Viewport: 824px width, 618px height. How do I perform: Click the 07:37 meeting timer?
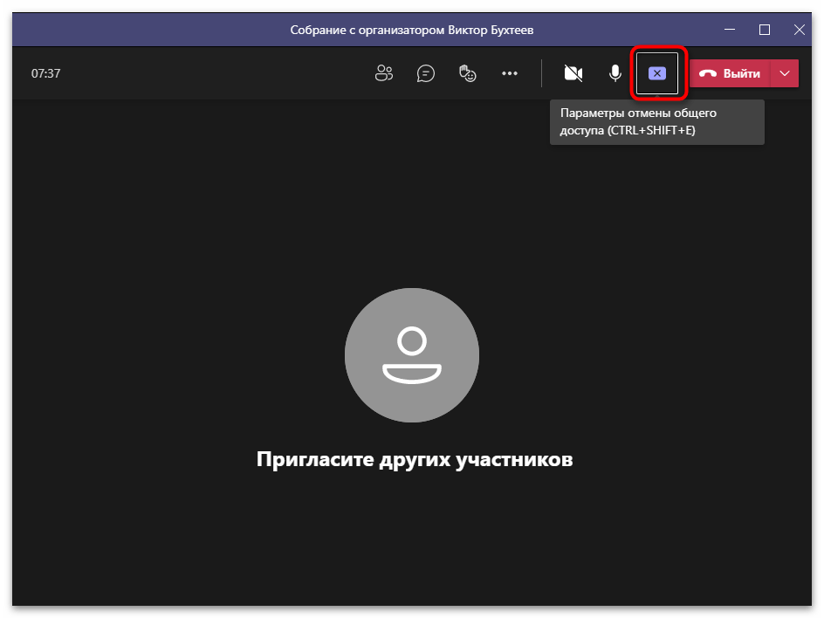tap(46, 73)
